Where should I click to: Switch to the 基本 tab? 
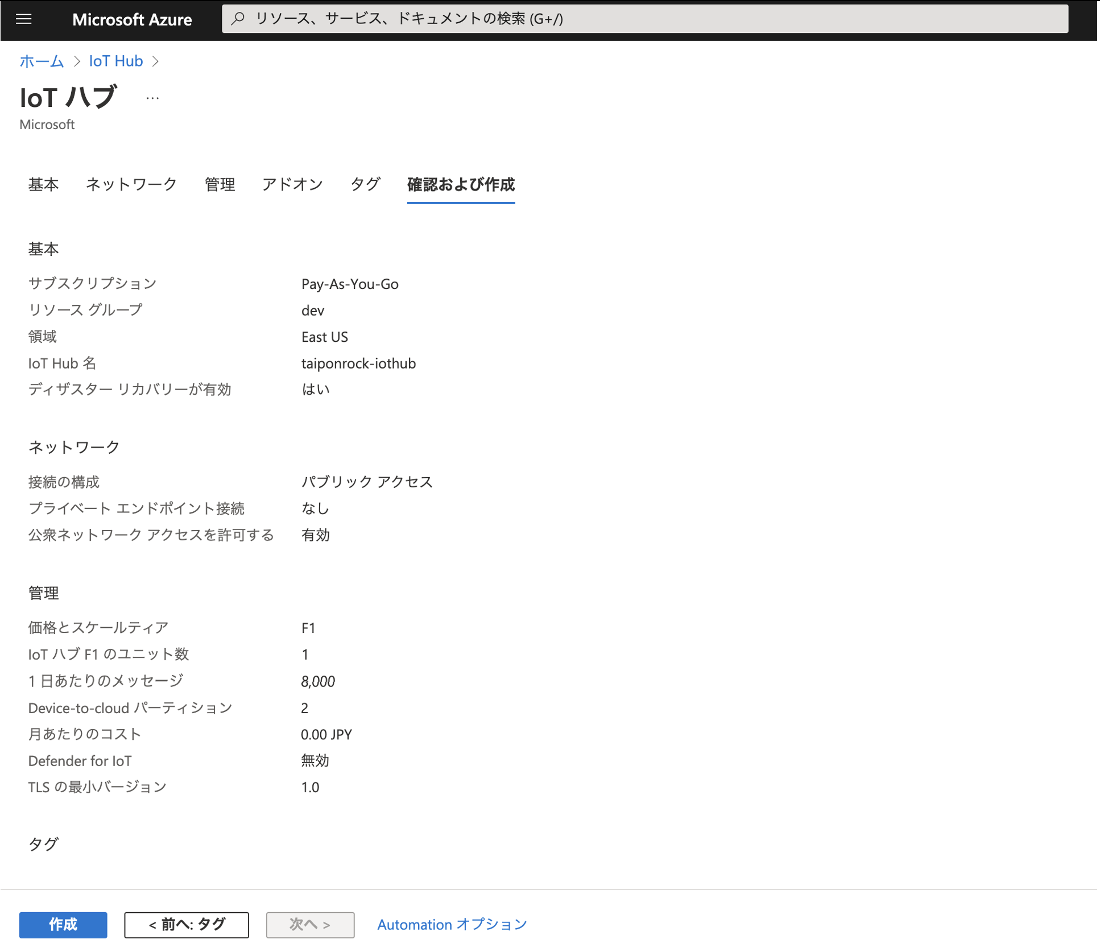[x=43, y=184]
